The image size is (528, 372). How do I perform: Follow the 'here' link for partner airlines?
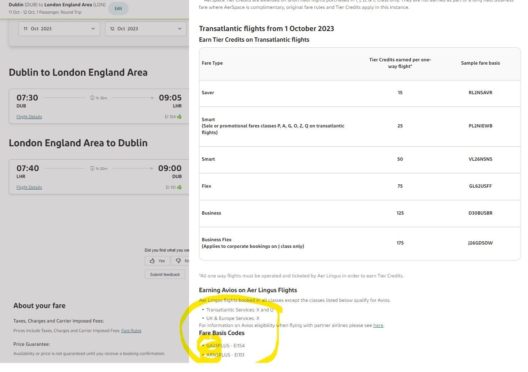coord(378,325)
